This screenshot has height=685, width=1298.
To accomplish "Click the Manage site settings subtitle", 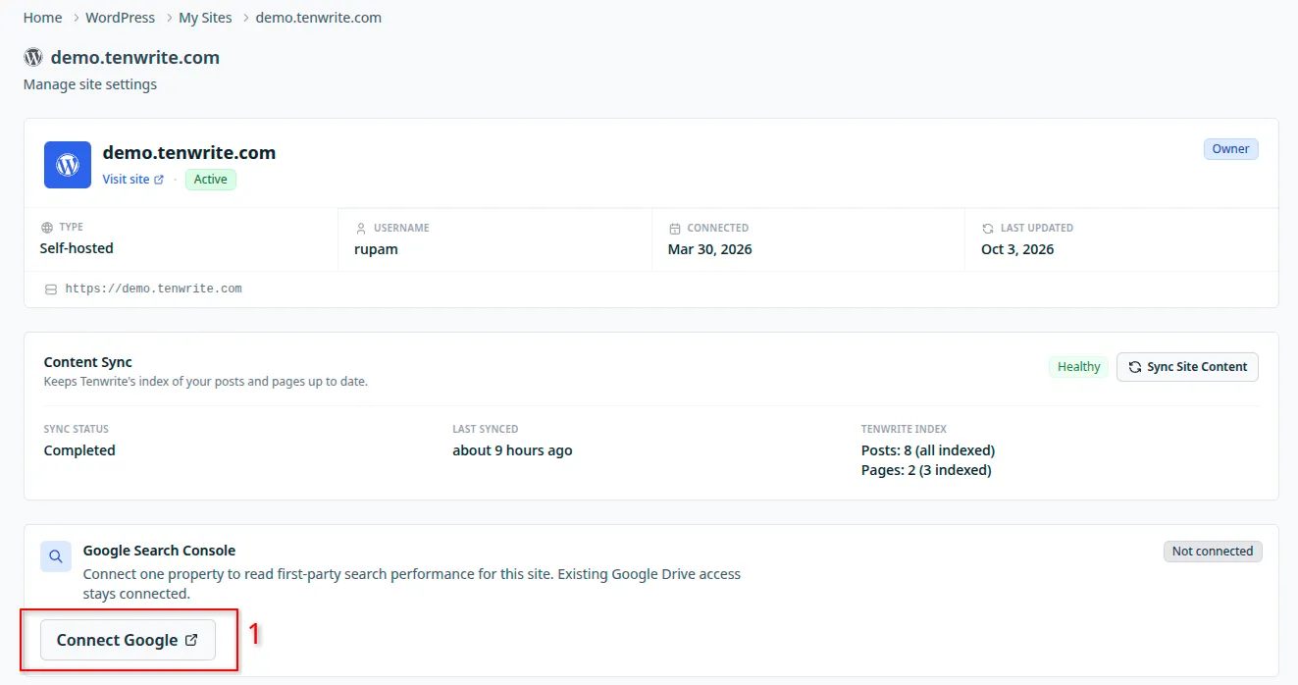I will coord(90,84).
